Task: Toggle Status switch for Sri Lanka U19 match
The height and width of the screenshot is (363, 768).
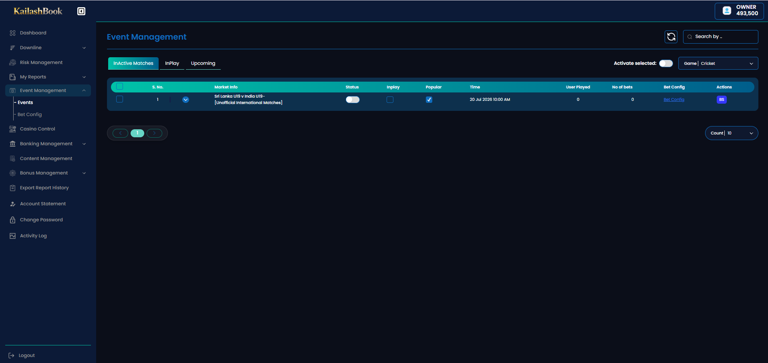Action: click(x=353, y=100)
